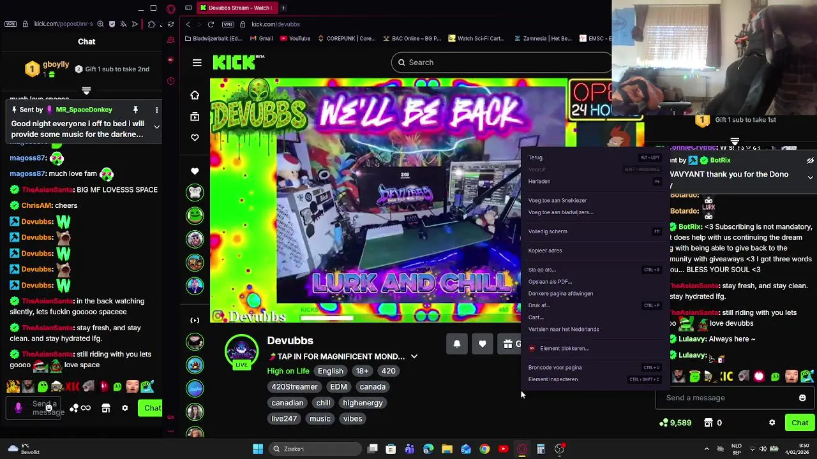Choose 'Kopieer adres' in context menu

coord(594,251)
